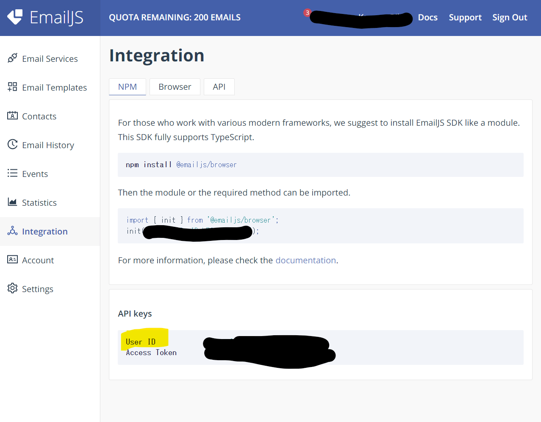The image size is (541, 422).
Task: Click the Settings gear icon
Action: 13,288
